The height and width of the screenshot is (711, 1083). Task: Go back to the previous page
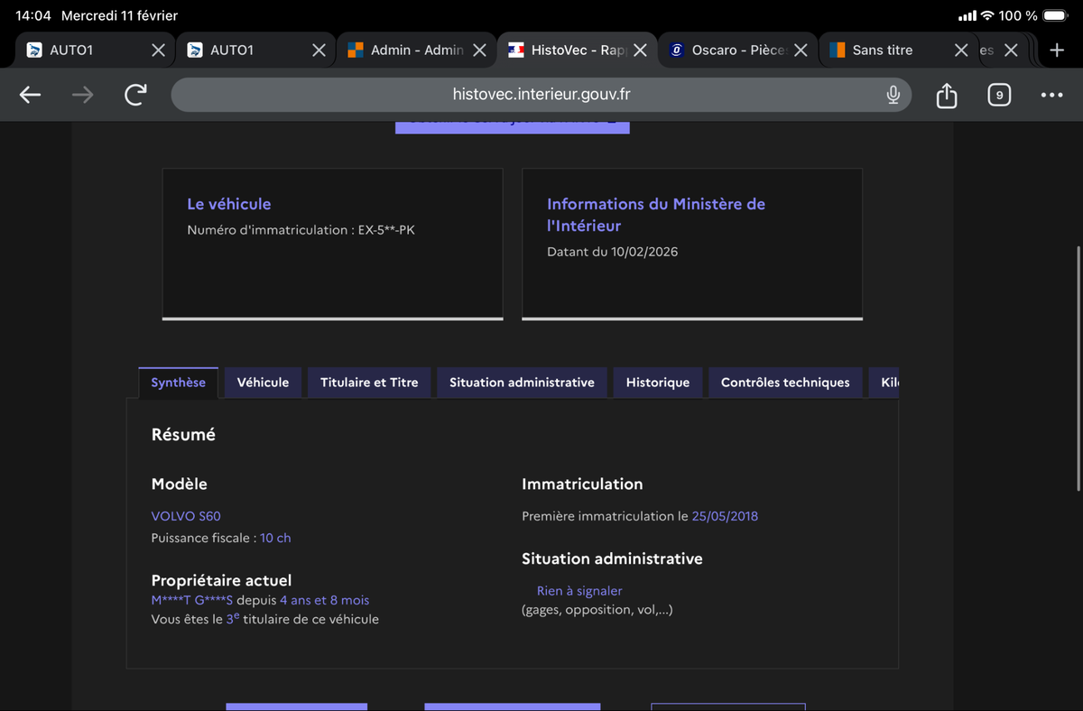[31, 95]
